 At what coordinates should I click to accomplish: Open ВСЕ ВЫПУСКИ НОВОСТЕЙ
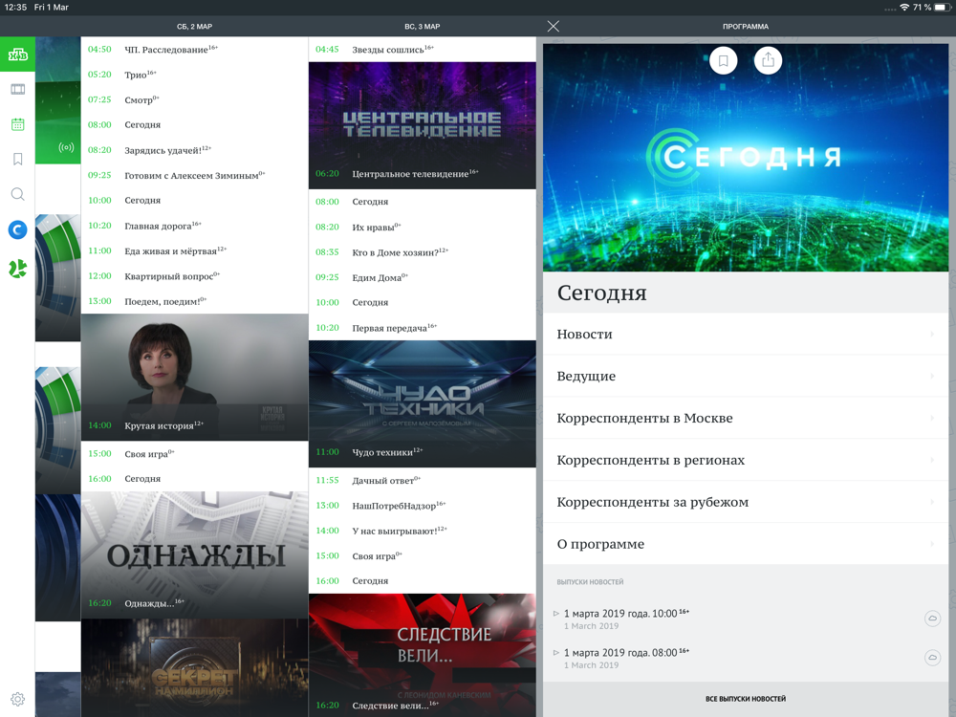(x=745, y=699)
